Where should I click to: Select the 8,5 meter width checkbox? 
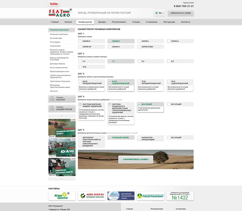(139, 61)
